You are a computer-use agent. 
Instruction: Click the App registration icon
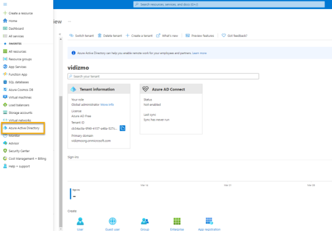(209, 221)
